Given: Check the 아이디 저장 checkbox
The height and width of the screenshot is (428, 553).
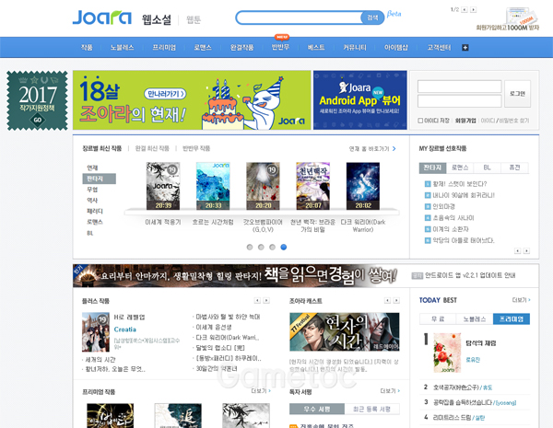Looking at the screenshot, I should (420, 120).
